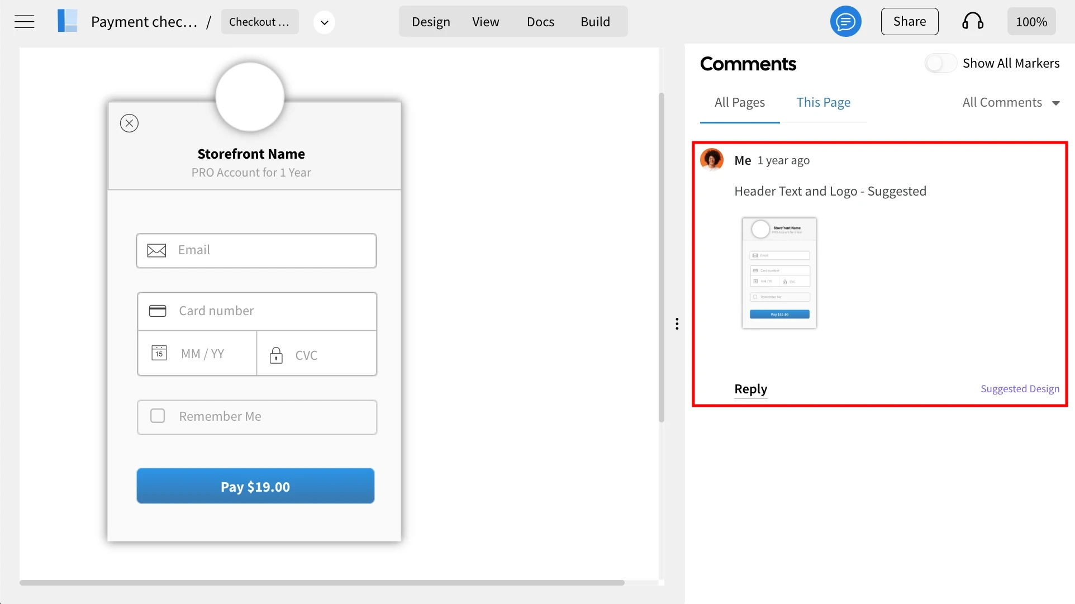Toggle Show All Markers switch
This screenshot has width=1075, height=604.
pyautogui.click(x=940, y=63)
